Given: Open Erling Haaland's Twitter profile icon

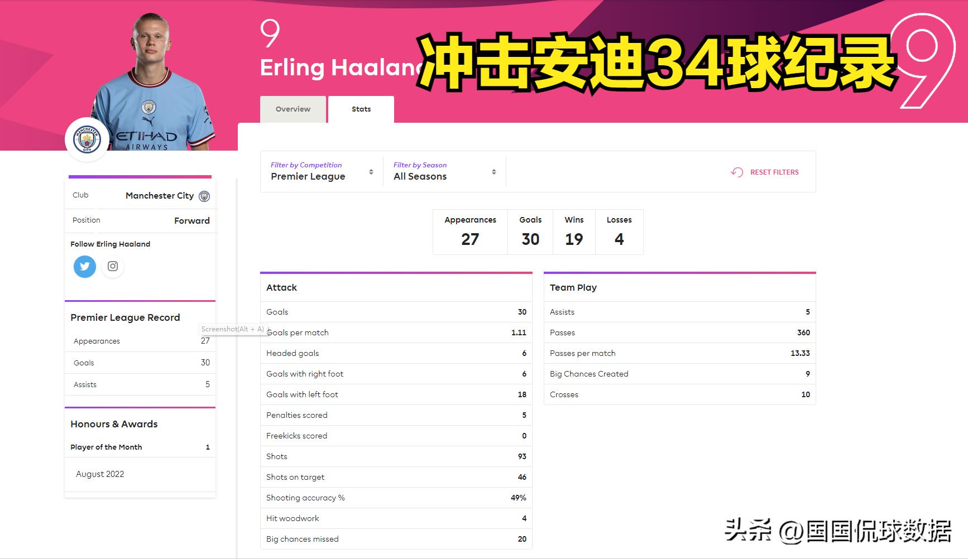Looking at the screenshot, I should (x=85, y=267).
